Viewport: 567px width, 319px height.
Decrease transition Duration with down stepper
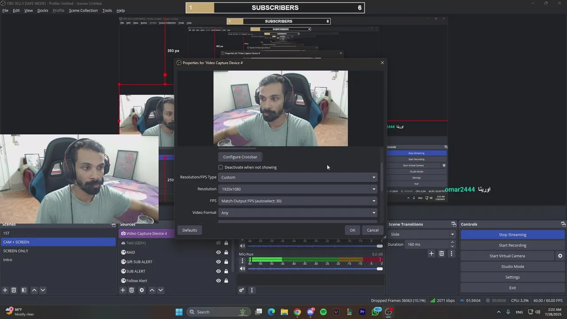[x=452, y=246]
